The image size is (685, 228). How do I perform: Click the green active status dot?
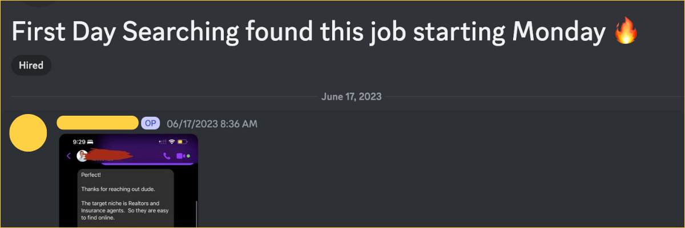189,156
